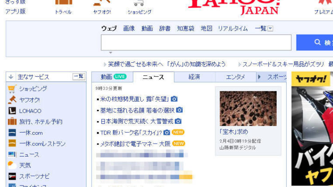Image resolution: width=333 pixels, height=187 pixels.
Task: Click the down arrow beside 主なサービス
Action: [11, 77]
